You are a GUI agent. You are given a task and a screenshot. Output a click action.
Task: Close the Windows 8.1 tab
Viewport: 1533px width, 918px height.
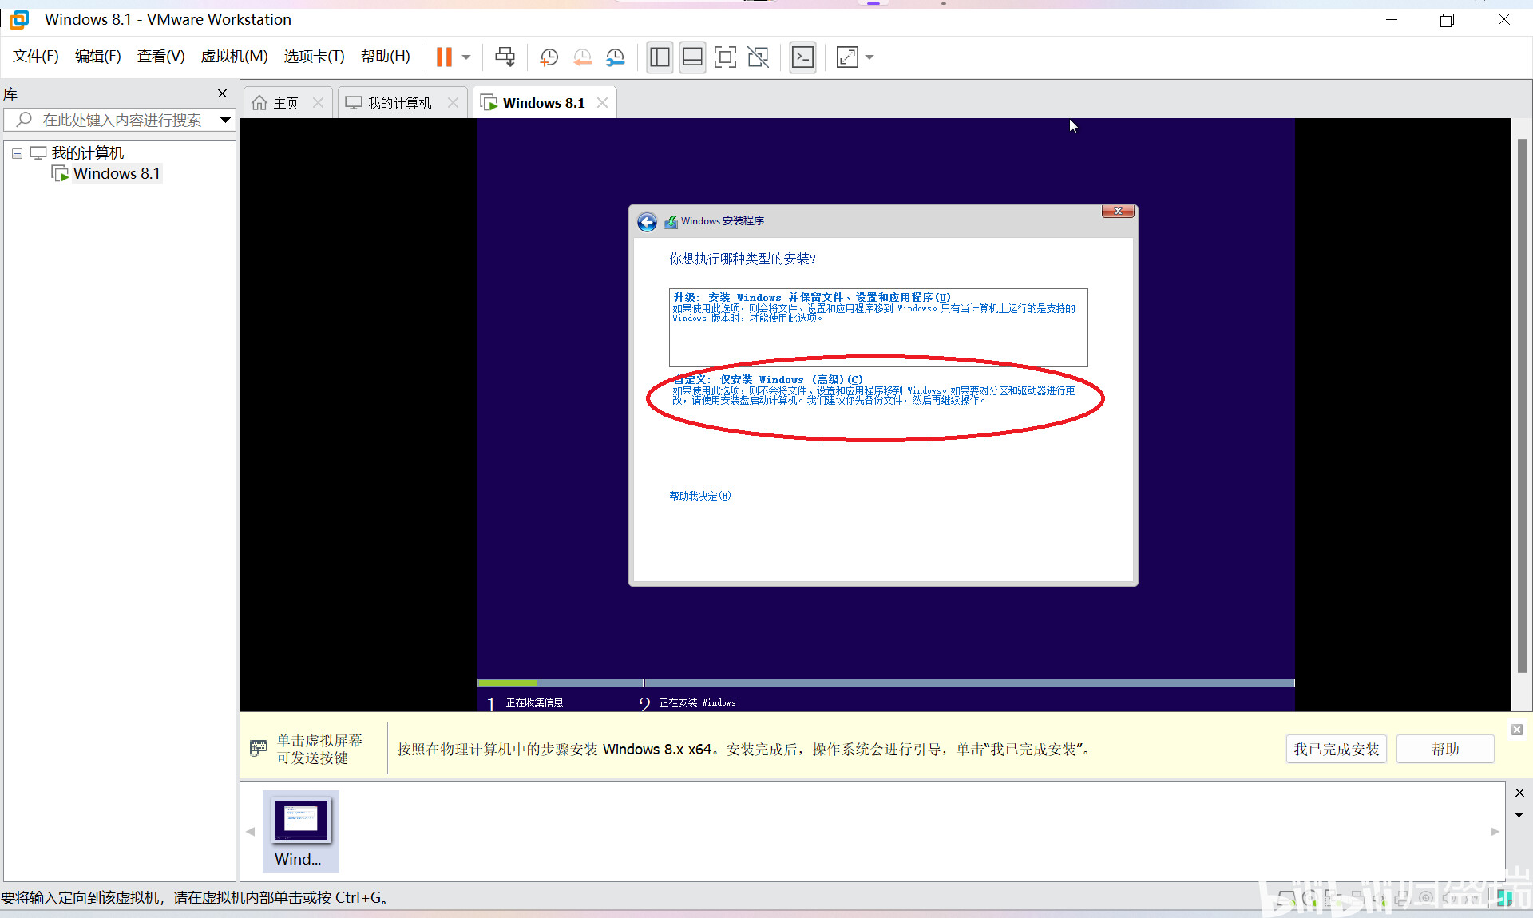[602, 103]
